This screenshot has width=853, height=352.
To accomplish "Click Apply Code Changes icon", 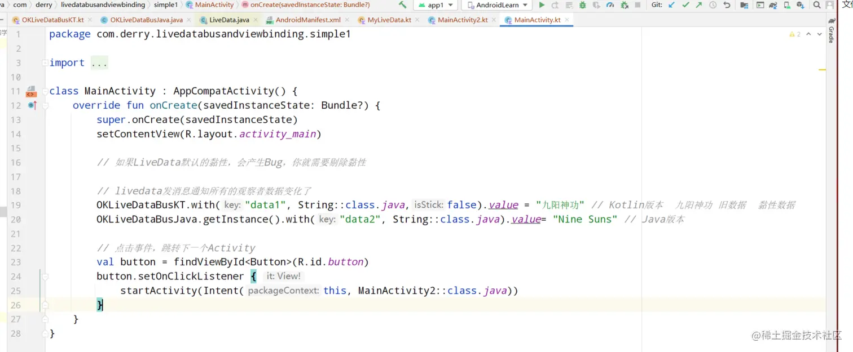I will point(569,5).
